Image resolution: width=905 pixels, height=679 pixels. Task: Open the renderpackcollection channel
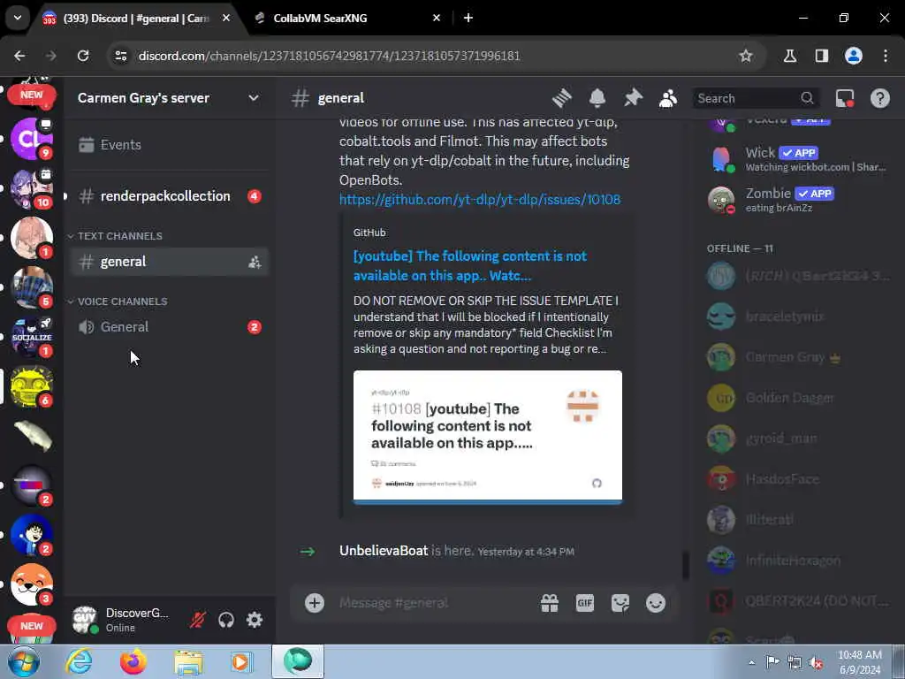(169, 196)
